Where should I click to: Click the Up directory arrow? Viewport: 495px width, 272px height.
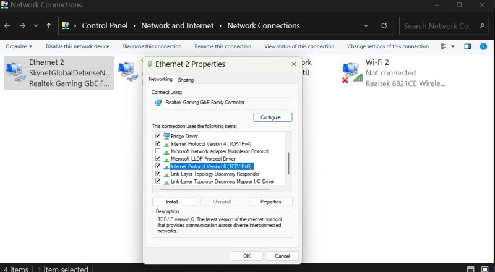(49, 26)
